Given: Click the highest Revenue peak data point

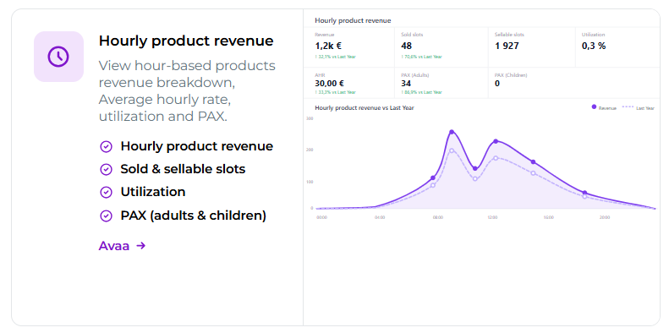Looking at the screenshot, I should coord(452,132).
